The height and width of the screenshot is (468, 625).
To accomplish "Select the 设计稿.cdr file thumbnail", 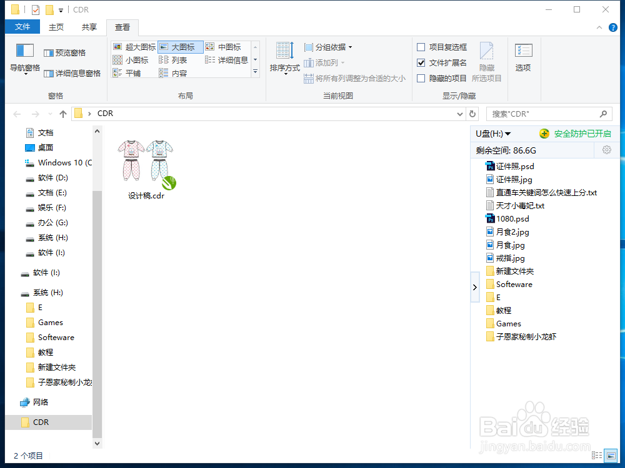I will point(146,169).
